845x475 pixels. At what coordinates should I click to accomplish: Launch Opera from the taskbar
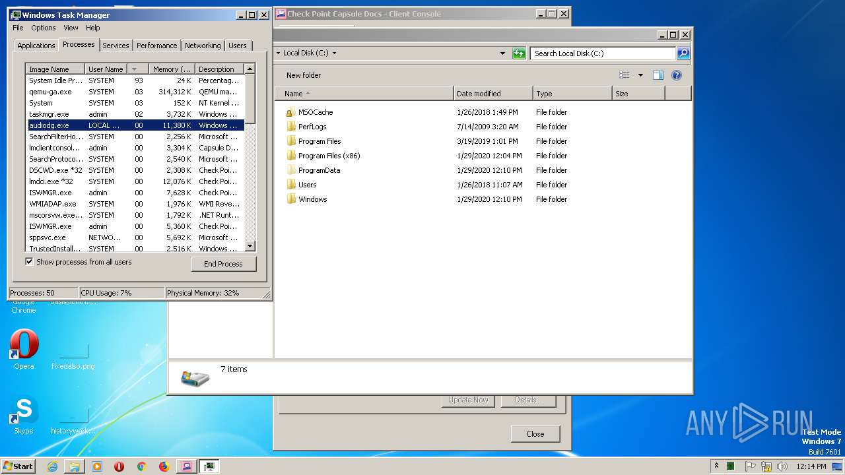click(119, 466)
